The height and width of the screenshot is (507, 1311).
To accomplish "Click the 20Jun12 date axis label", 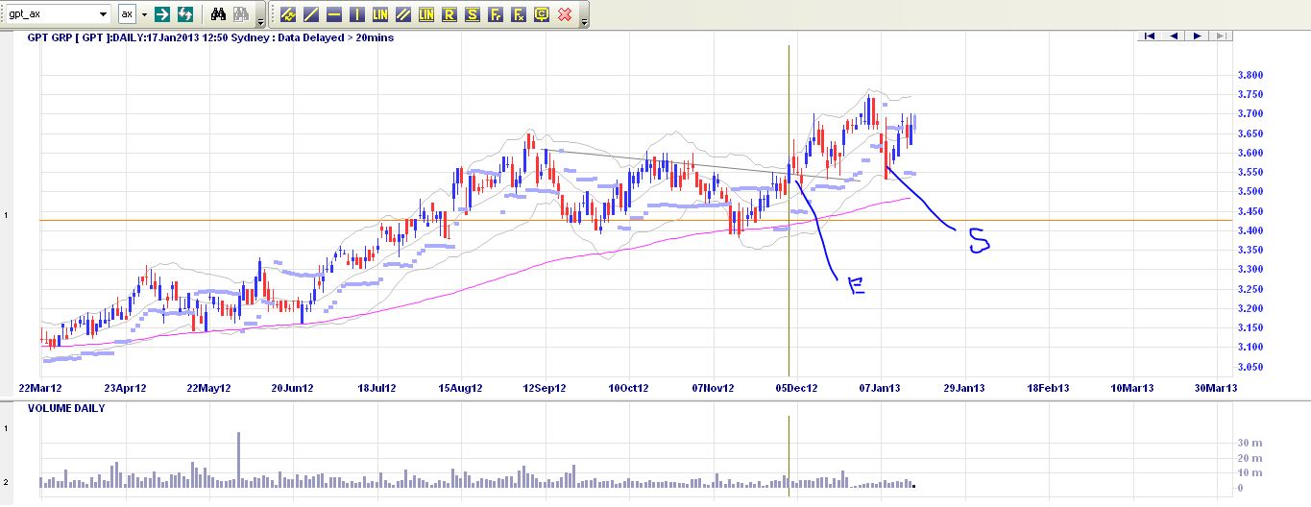I will 293,389.
